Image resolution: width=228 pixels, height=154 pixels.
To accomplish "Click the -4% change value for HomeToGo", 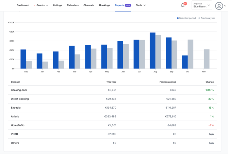I will (x=211, y=125).
